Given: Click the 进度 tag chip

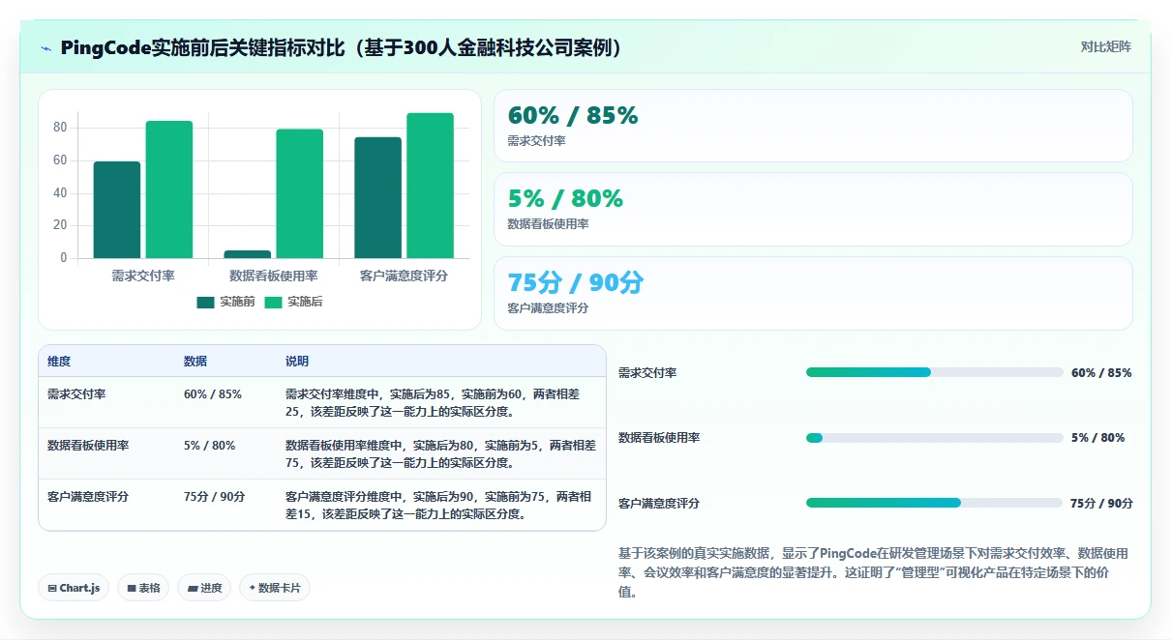Looking at the screenshot, I should (x=204, y=588).
